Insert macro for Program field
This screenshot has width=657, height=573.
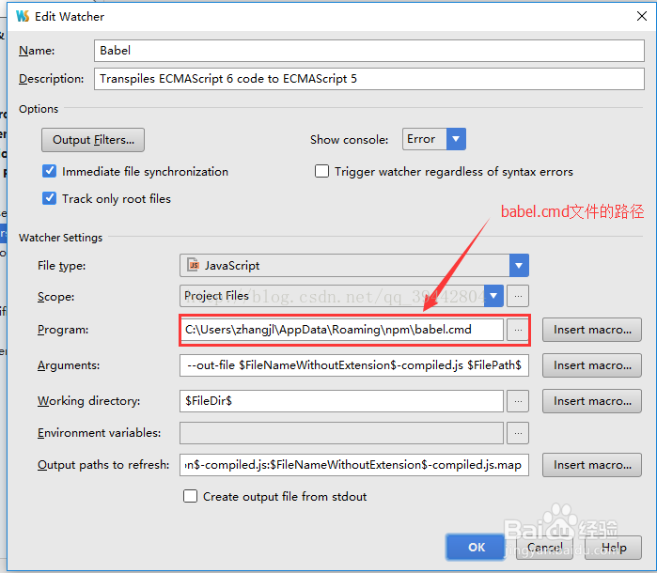coord(592,330)
